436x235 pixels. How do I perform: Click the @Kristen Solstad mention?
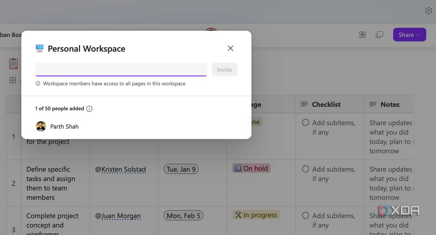tap(120, 169)
